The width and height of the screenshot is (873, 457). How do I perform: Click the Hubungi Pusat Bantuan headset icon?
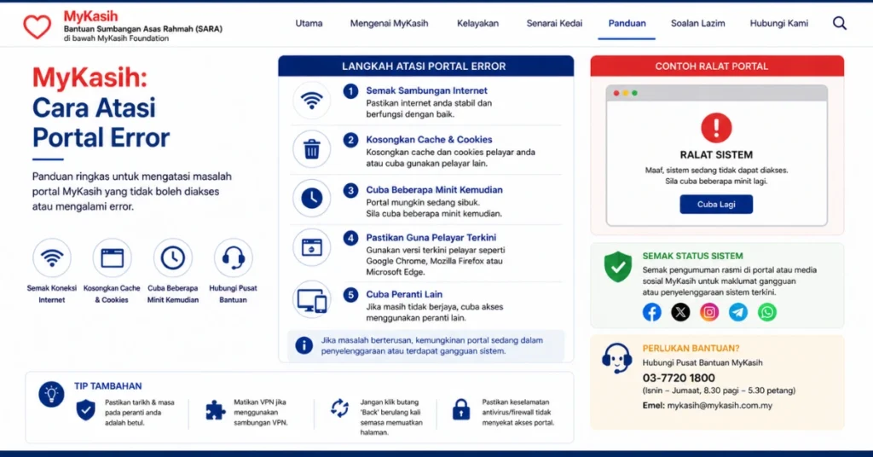(x=234, y=257)
